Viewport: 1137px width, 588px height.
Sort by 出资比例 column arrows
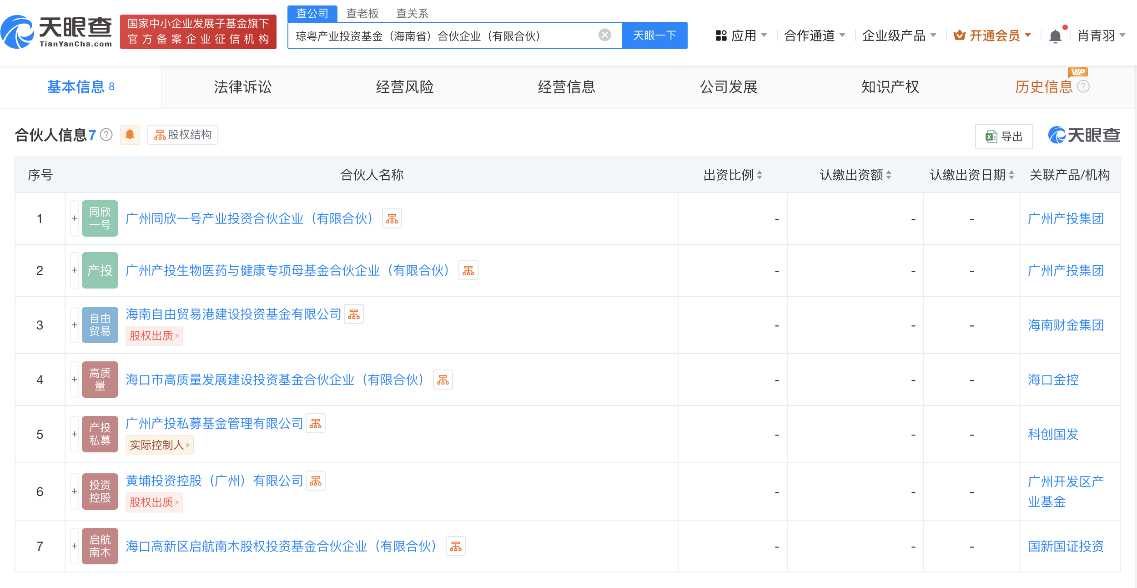(760, 175)
